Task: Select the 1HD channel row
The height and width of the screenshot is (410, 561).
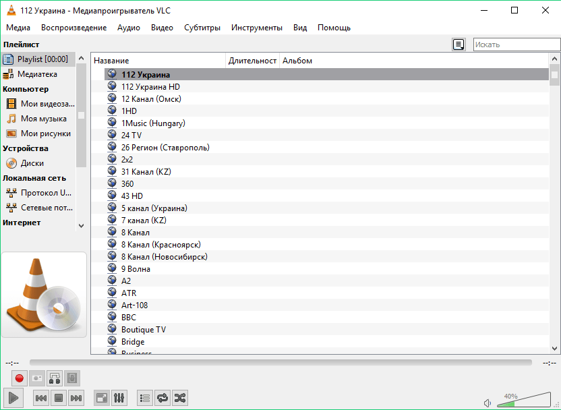Action: 320,111
